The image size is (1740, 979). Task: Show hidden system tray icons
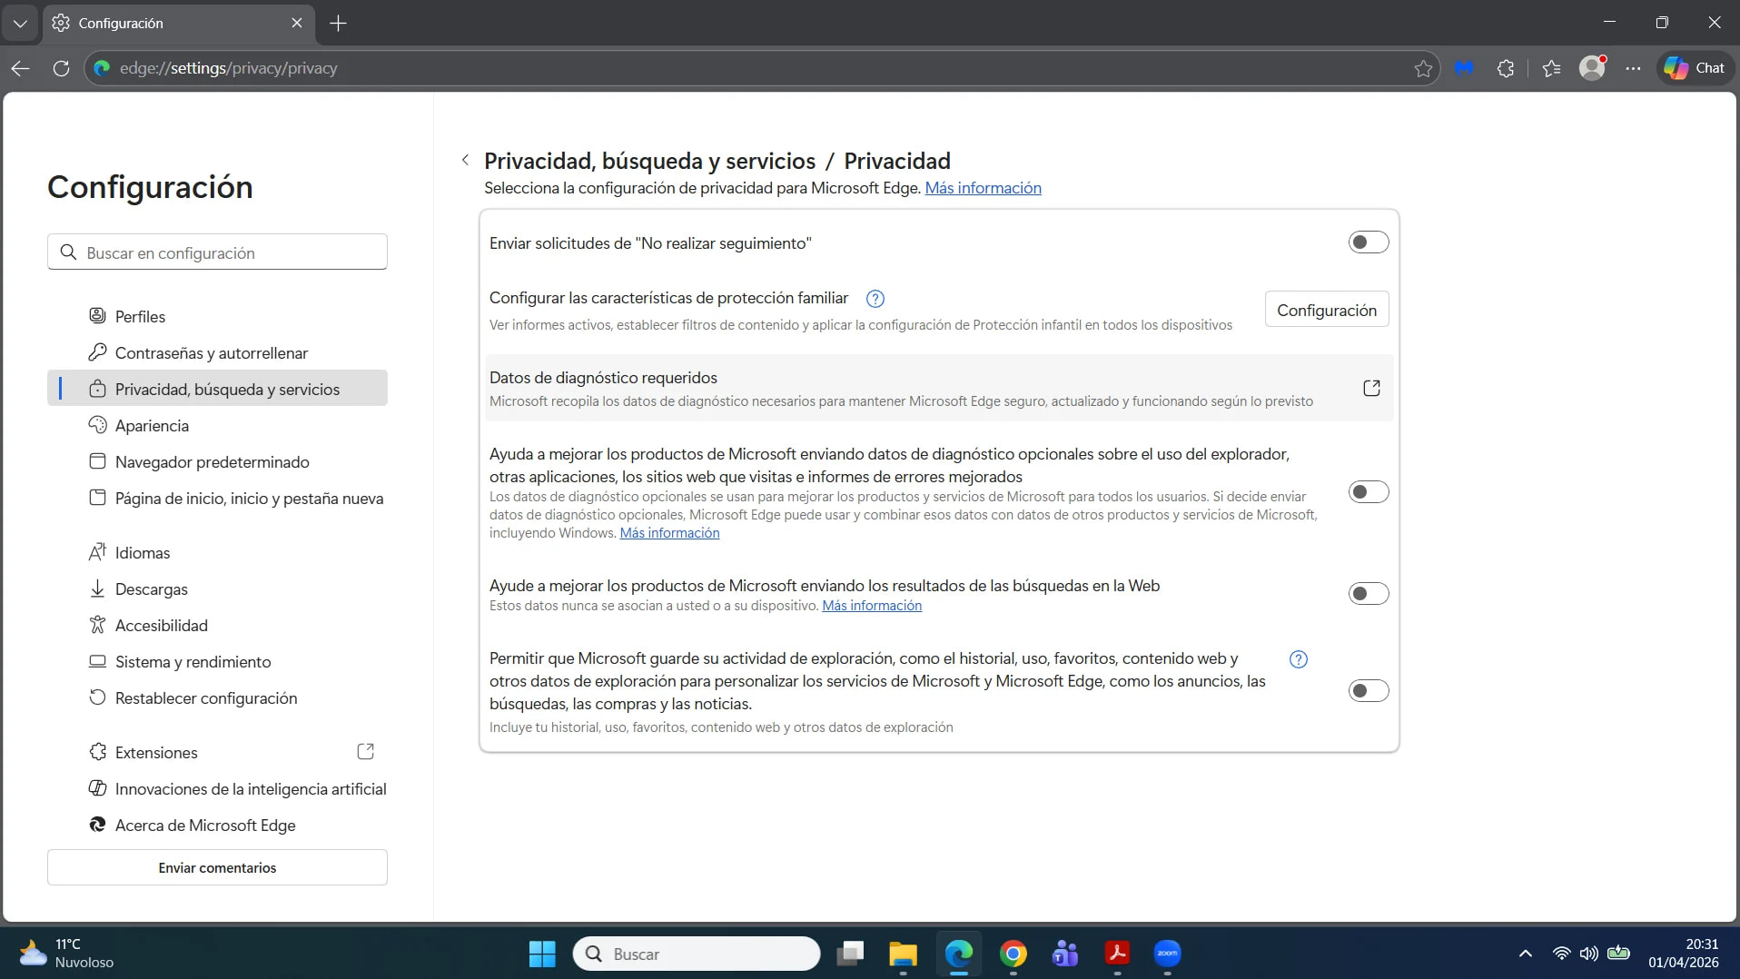coord(1526,954)
